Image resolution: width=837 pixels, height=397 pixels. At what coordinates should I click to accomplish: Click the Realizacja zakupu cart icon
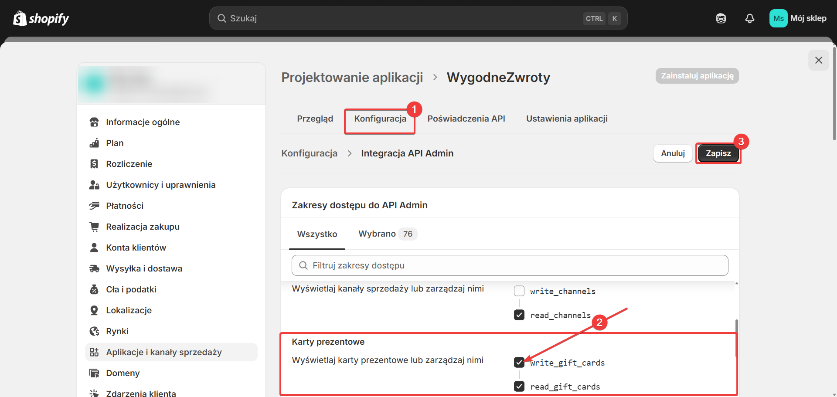pyautogui.click(x=94, y=227)
